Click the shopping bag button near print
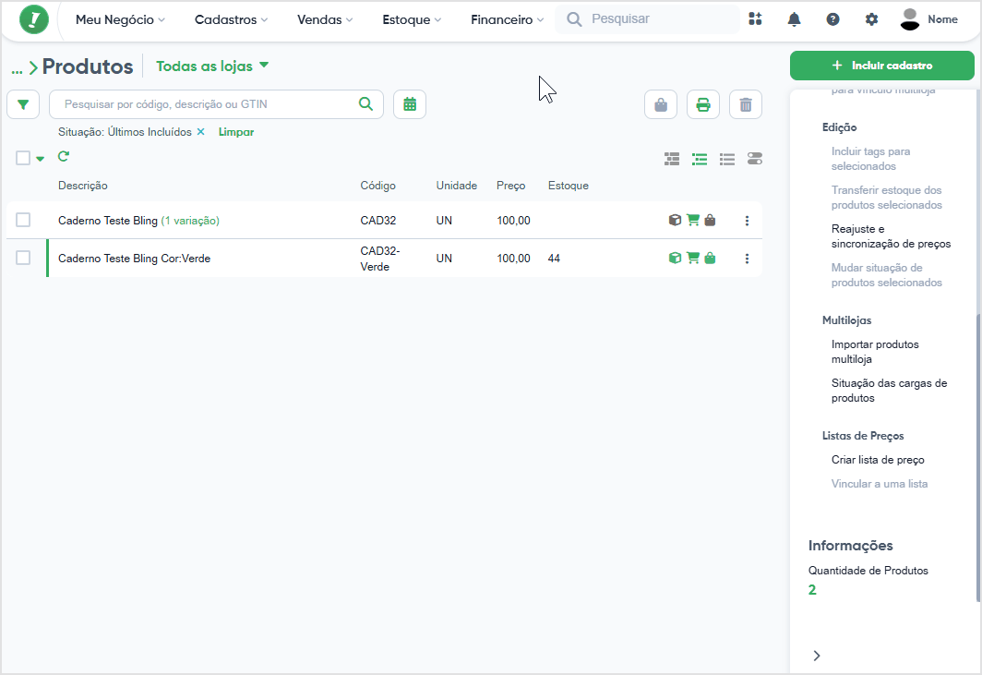The height and width of the screenshot is (675, 982). point(661,104)
